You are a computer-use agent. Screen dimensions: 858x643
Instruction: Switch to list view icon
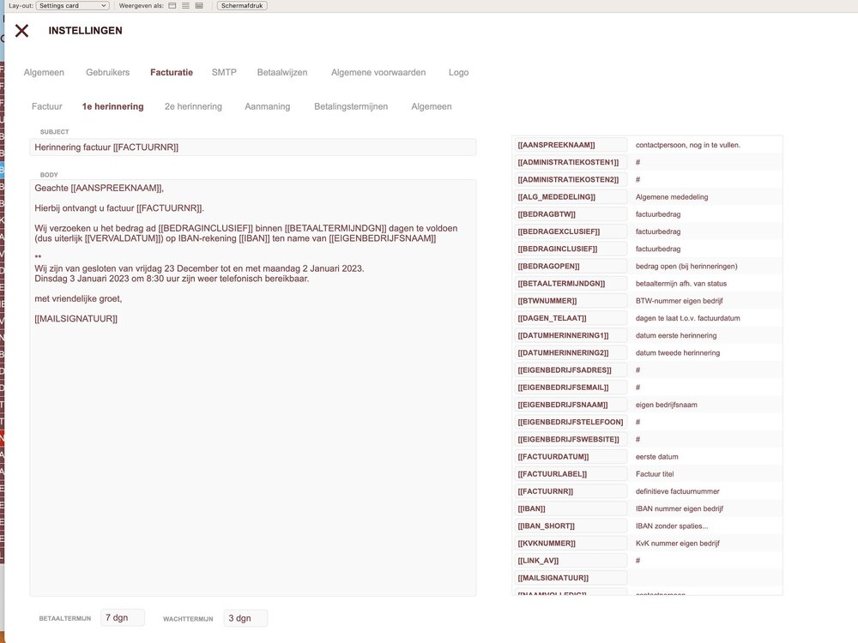tap(185, 6)
